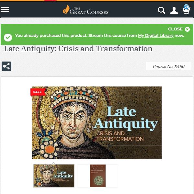
Task: Click the CLOSE text on the green banner
Action: [x=175, y=29]
